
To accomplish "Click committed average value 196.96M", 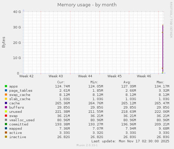I will (x=128, y=124).
